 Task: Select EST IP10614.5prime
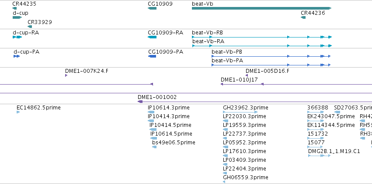(154, 138)
